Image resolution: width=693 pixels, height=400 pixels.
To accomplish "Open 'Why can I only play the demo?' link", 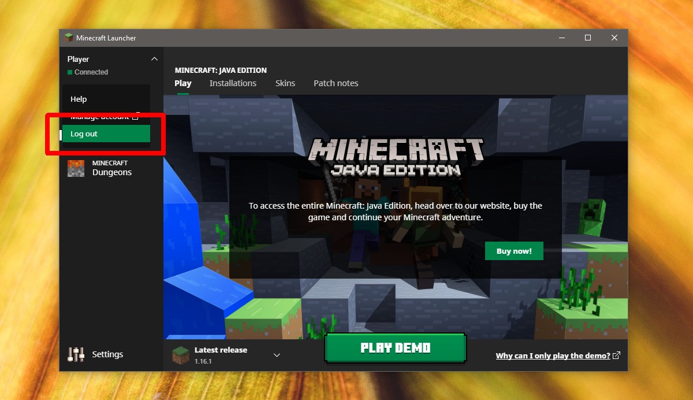I will point(553,355).
